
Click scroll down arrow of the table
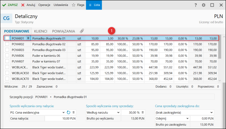tap(220, 81)
